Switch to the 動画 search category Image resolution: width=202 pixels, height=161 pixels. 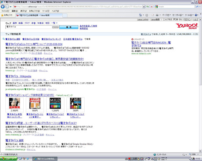(21, 23)
